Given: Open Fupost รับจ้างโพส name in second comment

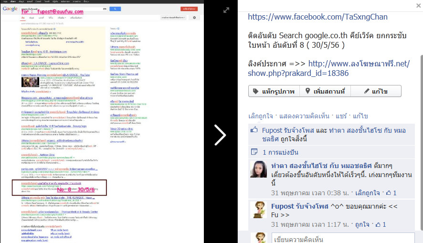Looking at the screenshot, I should [300, 206].
